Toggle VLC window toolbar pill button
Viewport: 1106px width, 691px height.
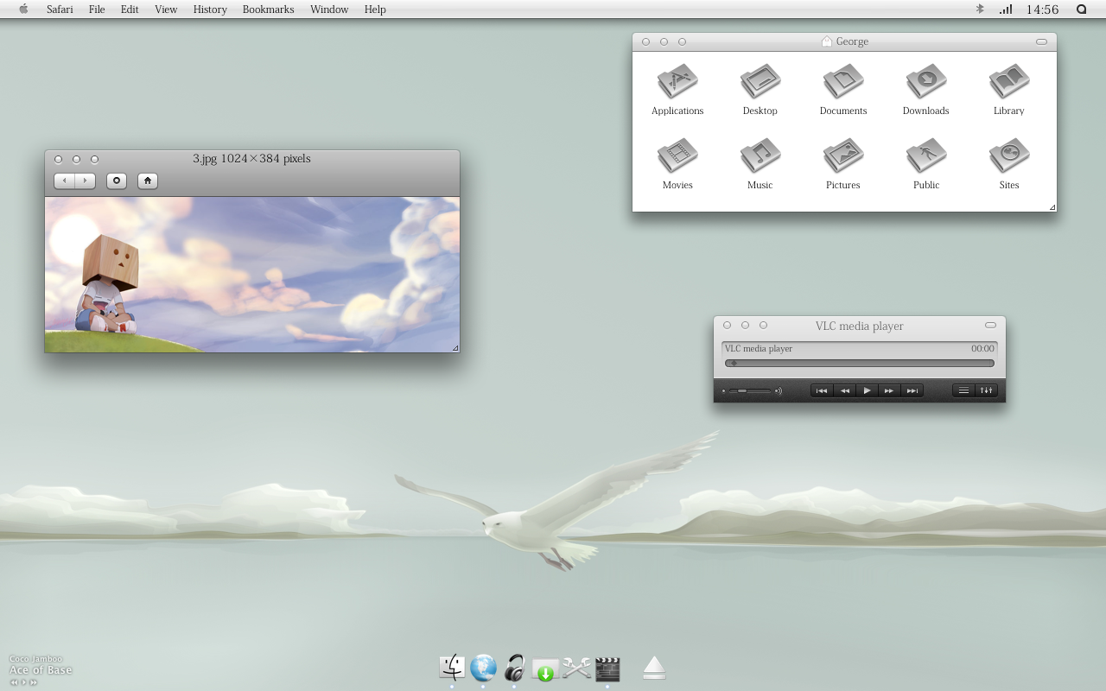(x=990, y=326)
